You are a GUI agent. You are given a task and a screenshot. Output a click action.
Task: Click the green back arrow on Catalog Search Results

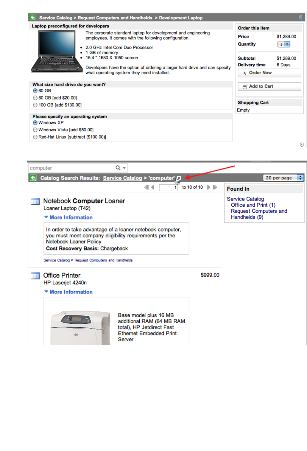point(33,178)
